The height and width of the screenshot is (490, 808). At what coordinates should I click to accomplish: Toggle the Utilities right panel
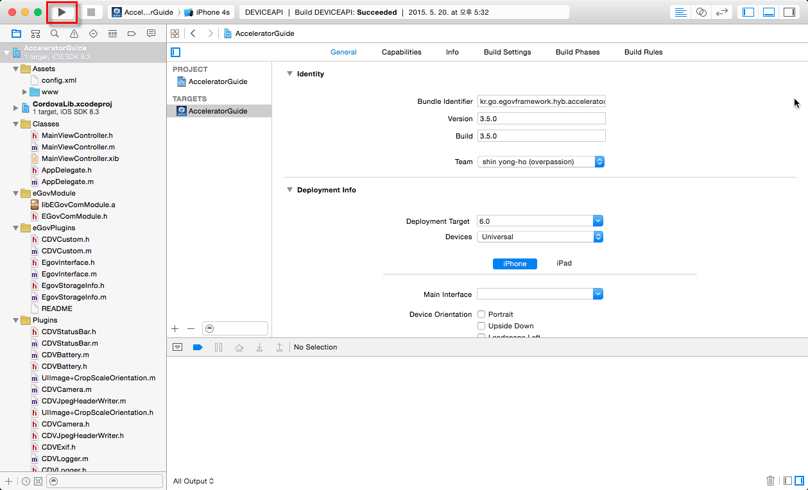(x=788, y=12)
